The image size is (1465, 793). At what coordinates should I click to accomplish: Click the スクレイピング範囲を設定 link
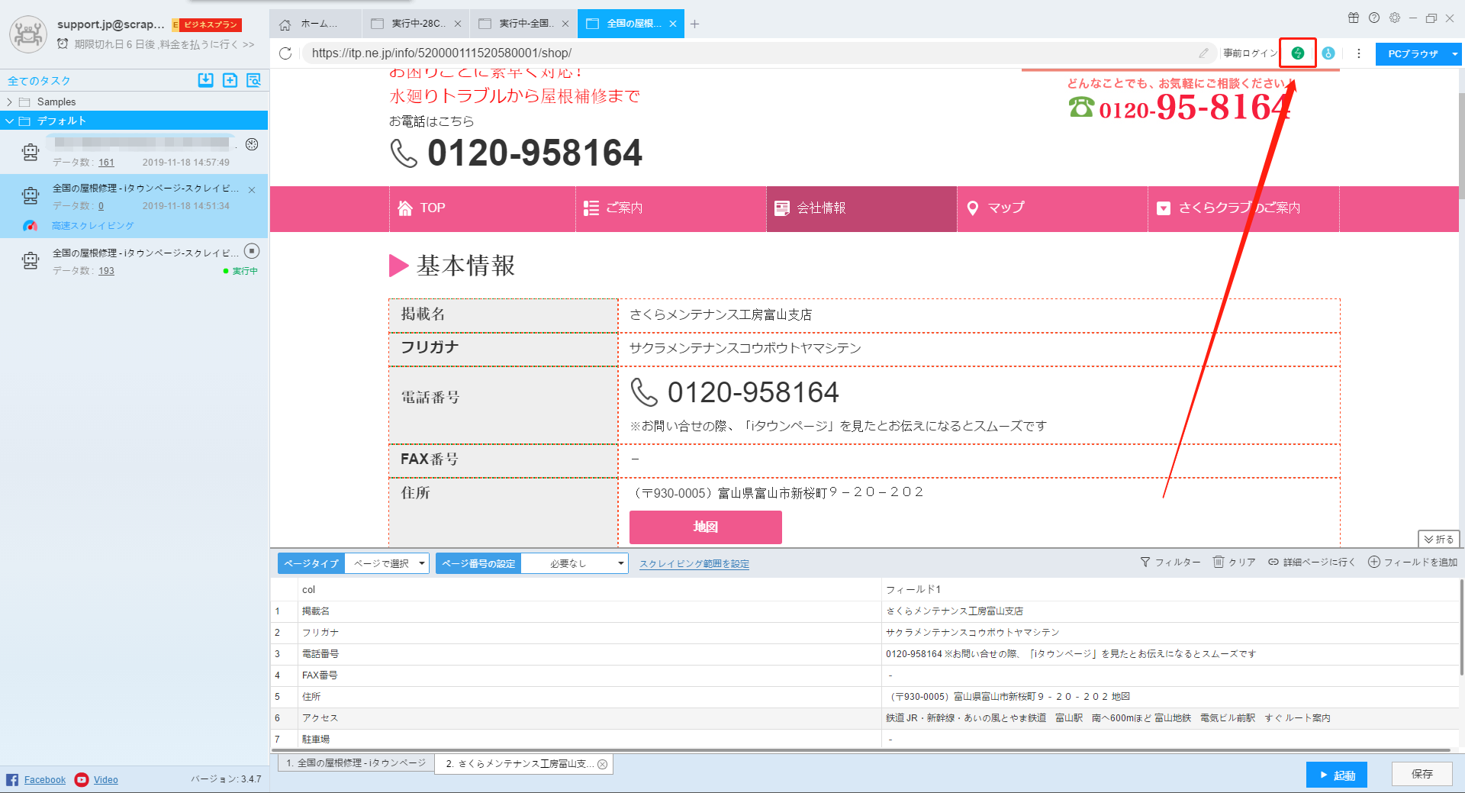tap(694, 563)
